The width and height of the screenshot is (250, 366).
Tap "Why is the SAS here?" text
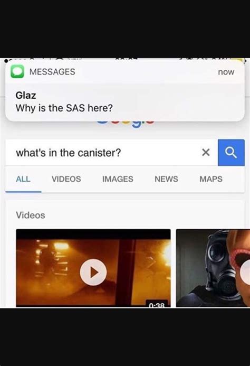point(64,108)
